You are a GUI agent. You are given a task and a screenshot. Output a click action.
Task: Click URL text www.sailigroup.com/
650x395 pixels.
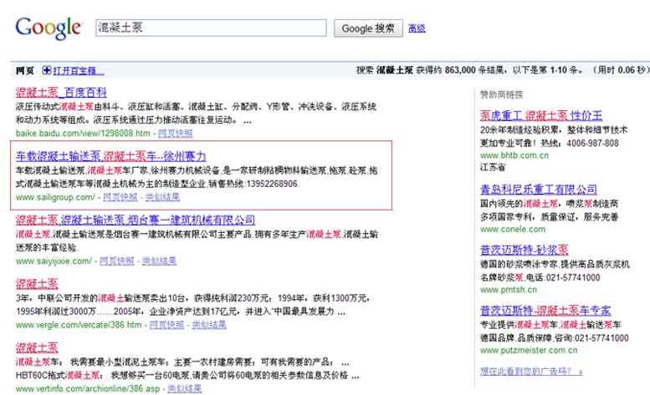pos(55,197)
